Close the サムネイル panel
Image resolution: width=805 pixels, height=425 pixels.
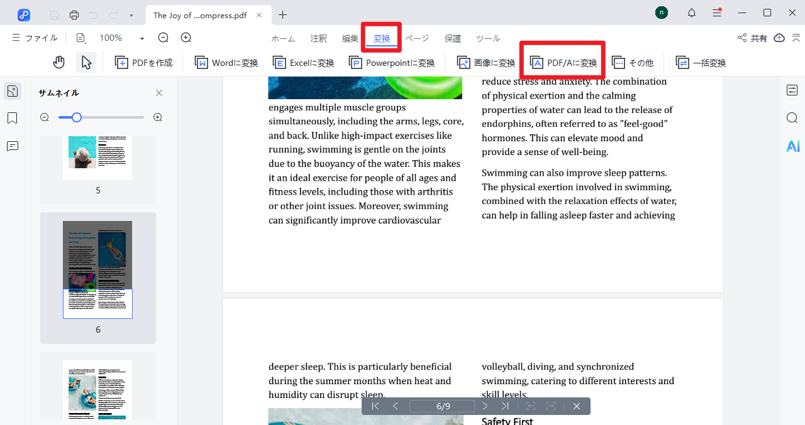click(159, 93)
